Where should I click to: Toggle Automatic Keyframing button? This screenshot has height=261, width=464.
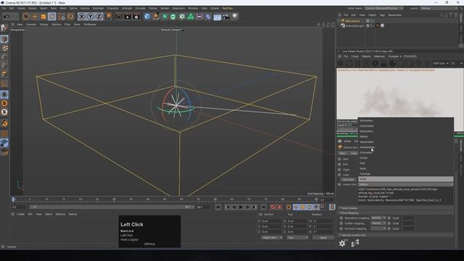(x=279, y=207)
